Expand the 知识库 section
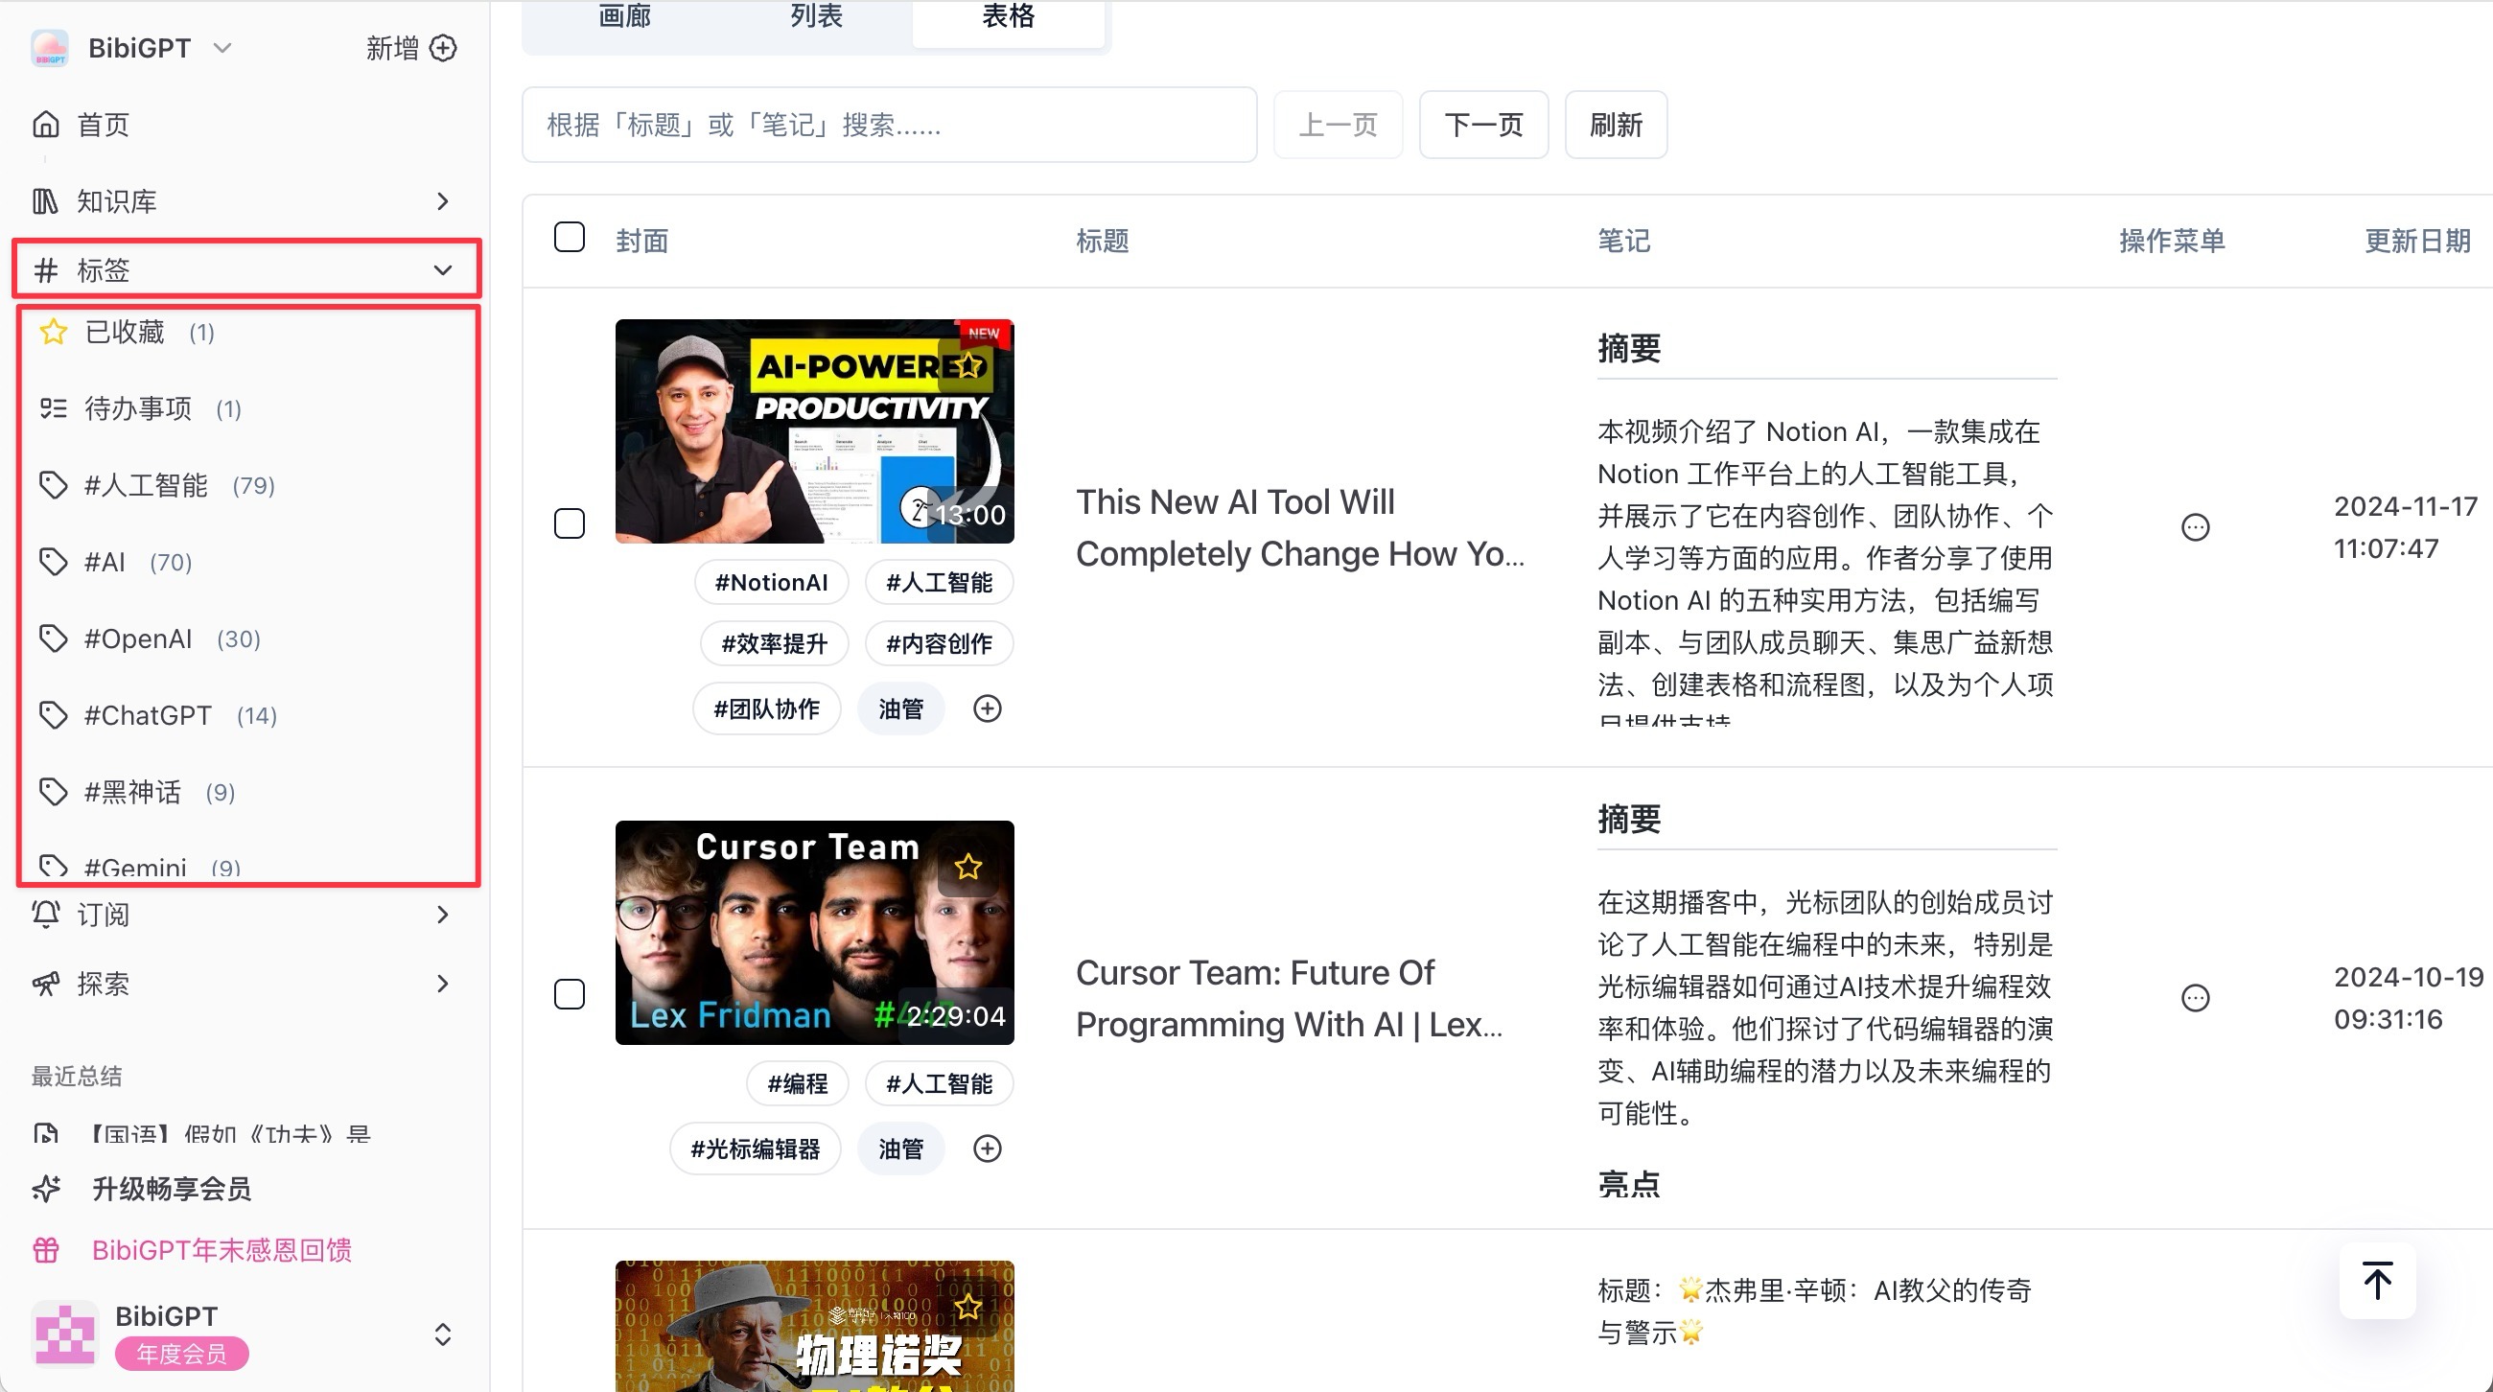The image size is (2493, 1392). [x=442, y=201]
